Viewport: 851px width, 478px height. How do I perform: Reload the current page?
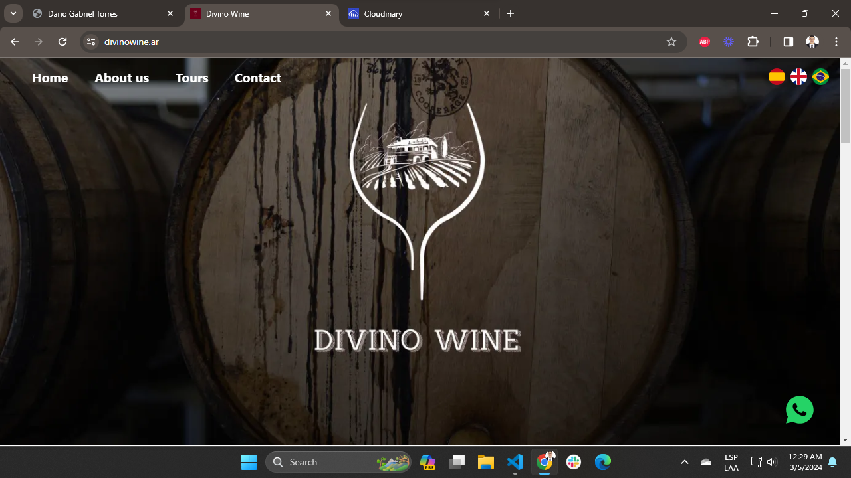click(62, 42)
